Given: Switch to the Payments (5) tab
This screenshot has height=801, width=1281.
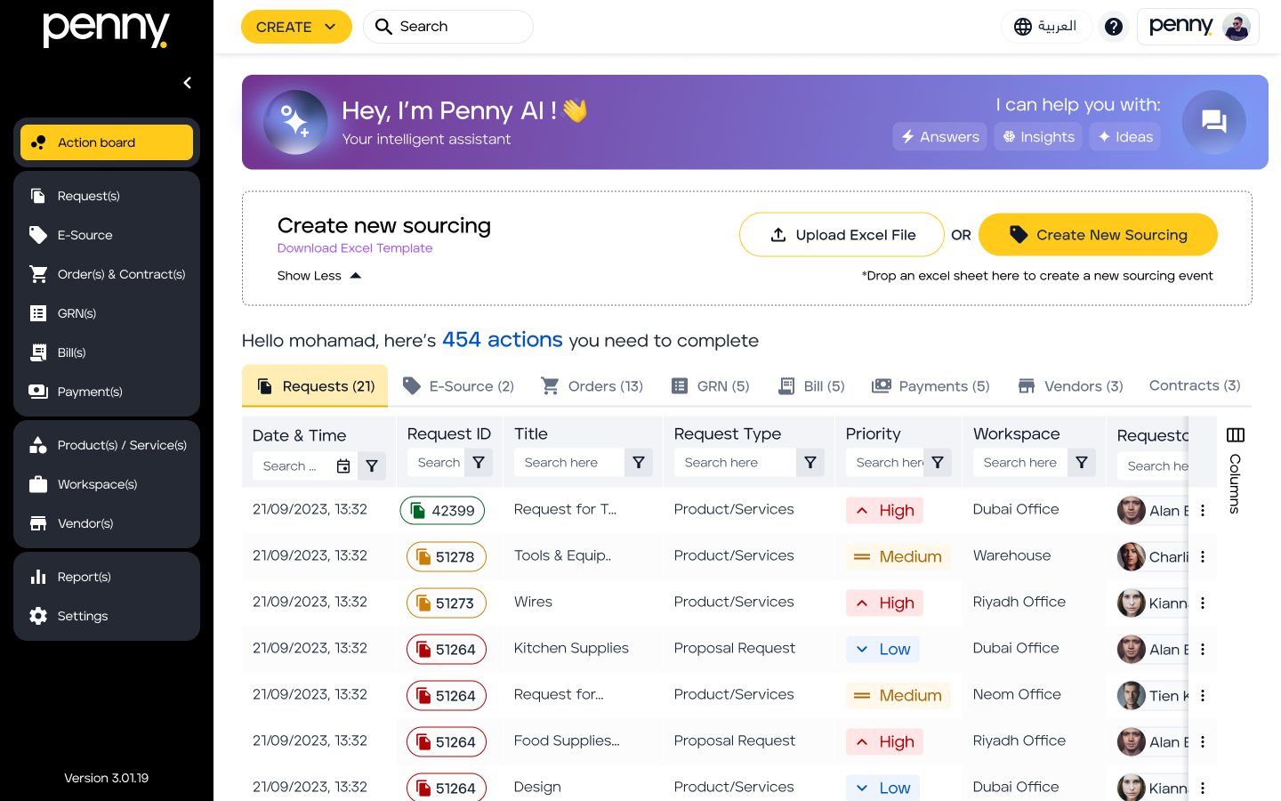Looking at the screenshot, I should 931,386.
